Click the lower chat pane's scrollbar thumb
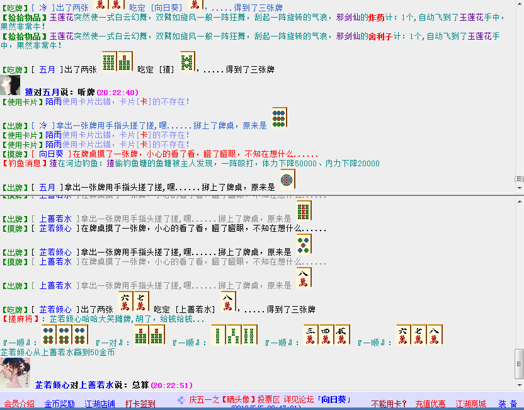 click(520, 364)
